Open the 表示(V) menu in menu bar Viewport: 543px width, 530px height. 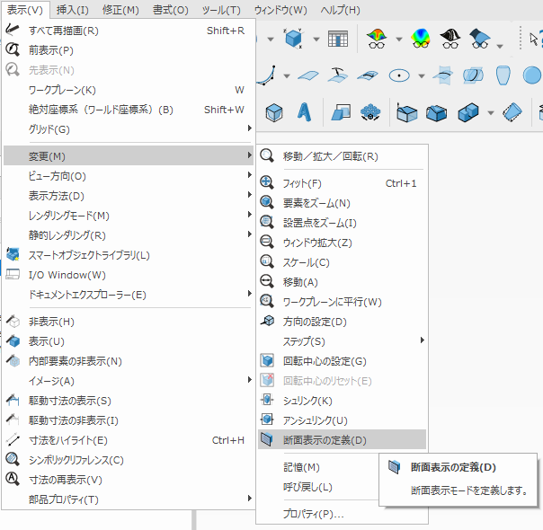tap(25, 10)
